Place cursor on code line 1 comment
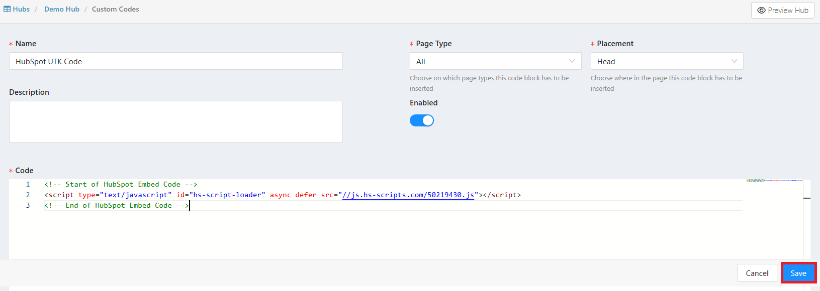Viewport: 820px width, 291px height. [121, 184]
